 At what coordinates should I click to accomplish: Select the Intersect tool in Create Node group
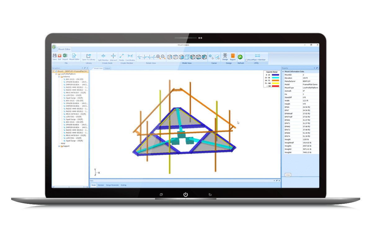point(113,56)
